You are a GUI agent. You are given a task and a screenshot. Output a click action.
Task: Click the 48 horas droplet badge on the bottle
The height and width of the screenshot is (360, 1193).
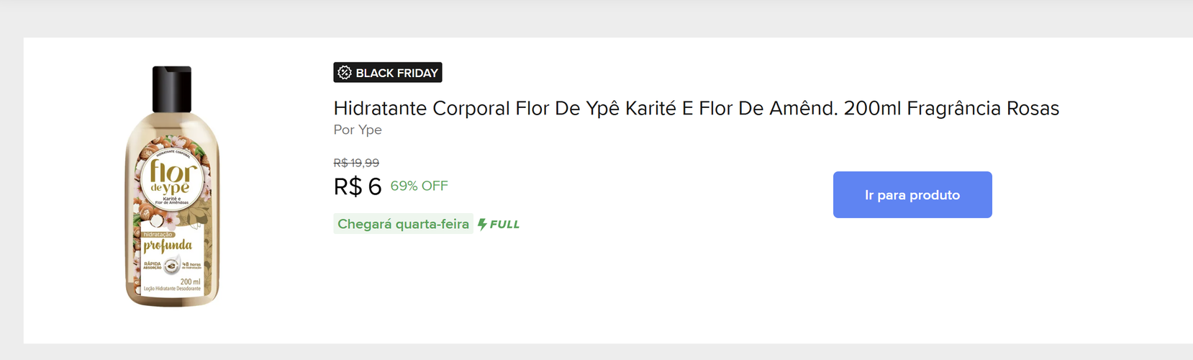coord(173,266)
